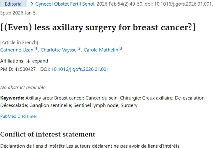The width and height of the screenshot is (222, 148).
Task: Open author Charlotte Vaysse's link
Action: click(59, 50)
